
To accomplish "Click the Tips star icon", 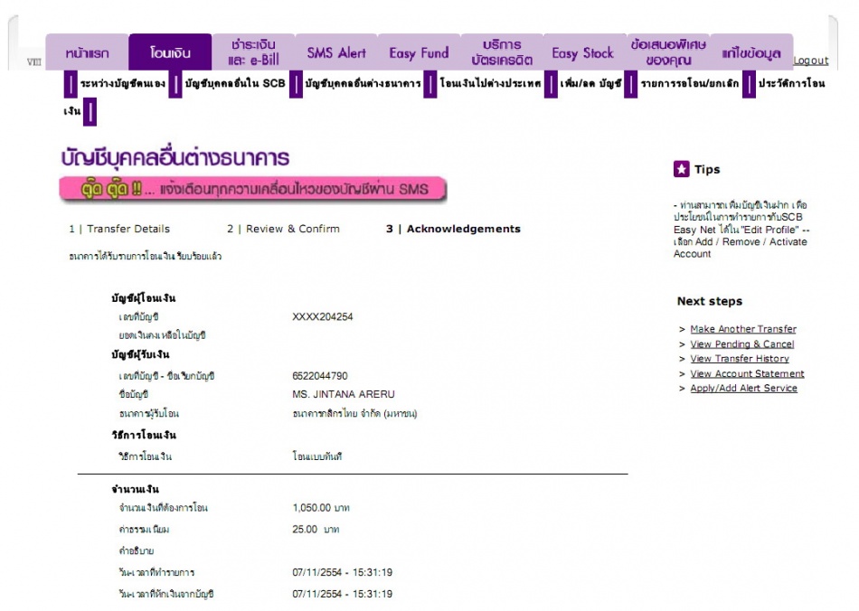I will point(682,169).
